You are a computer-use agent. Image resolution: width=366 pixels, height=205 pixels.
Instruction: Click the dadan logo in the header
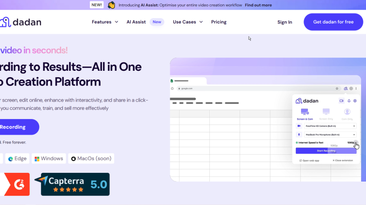pos(20,22)
